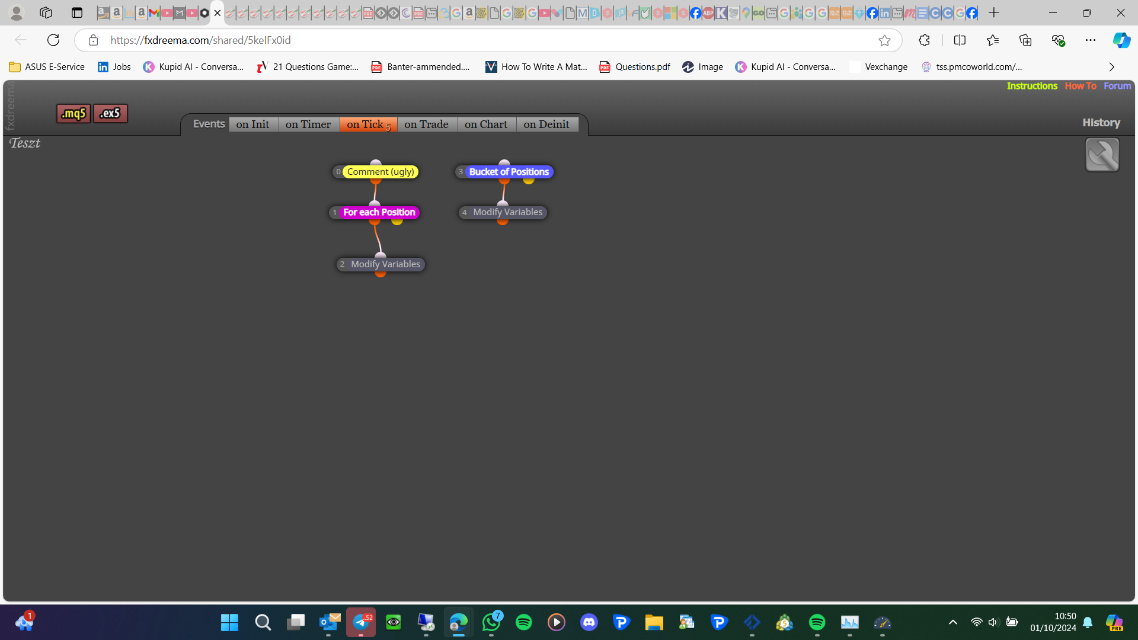Open Discord from the taskbar
Viewport: 1138px width, 640px height.
589,622
